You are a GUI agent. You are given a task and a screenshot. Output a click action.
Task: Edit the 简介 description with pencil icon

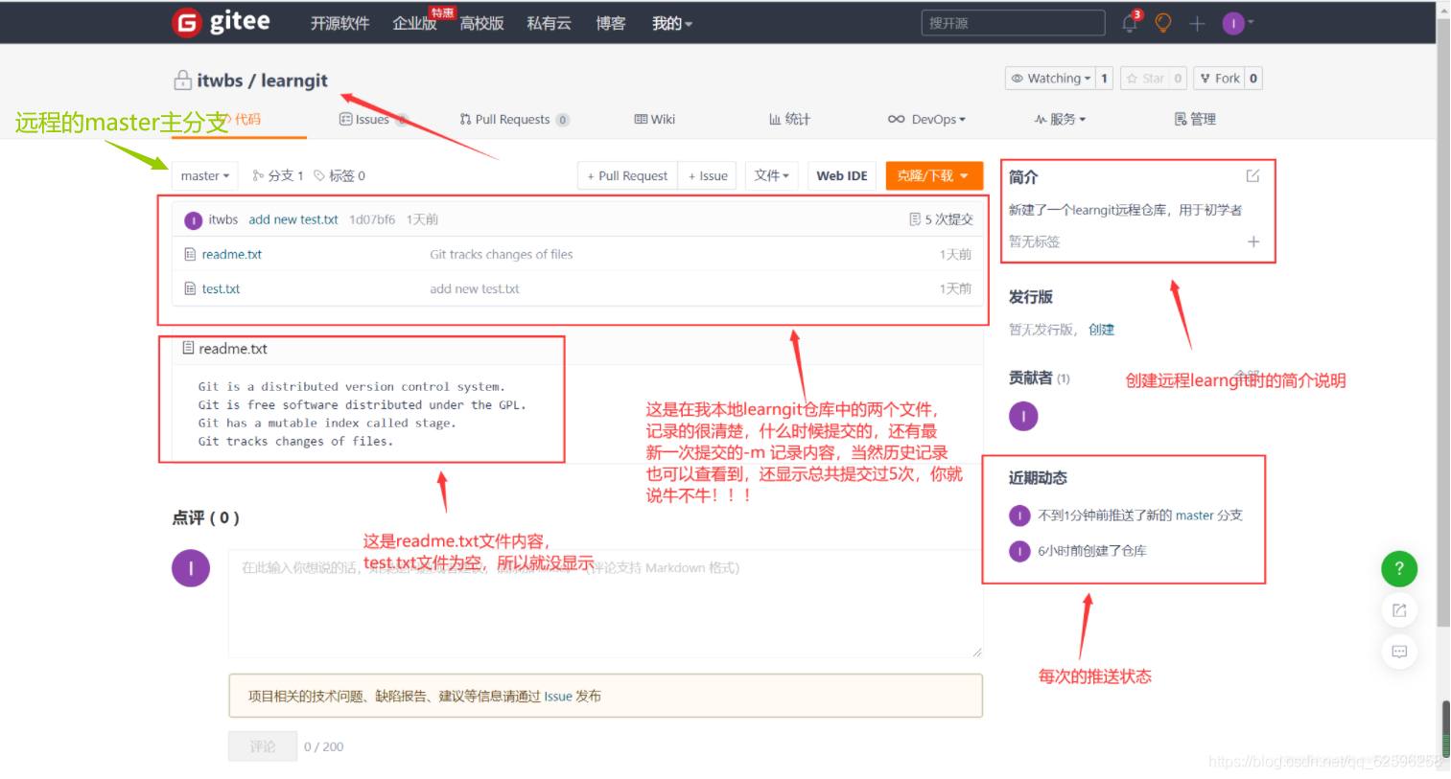(1252, 176)
